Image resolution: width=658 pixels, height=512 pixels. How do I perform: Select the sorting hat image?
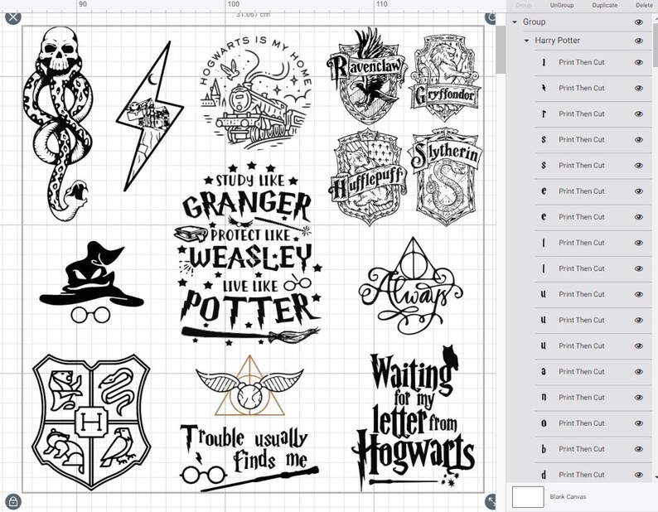tap(91, 274)
